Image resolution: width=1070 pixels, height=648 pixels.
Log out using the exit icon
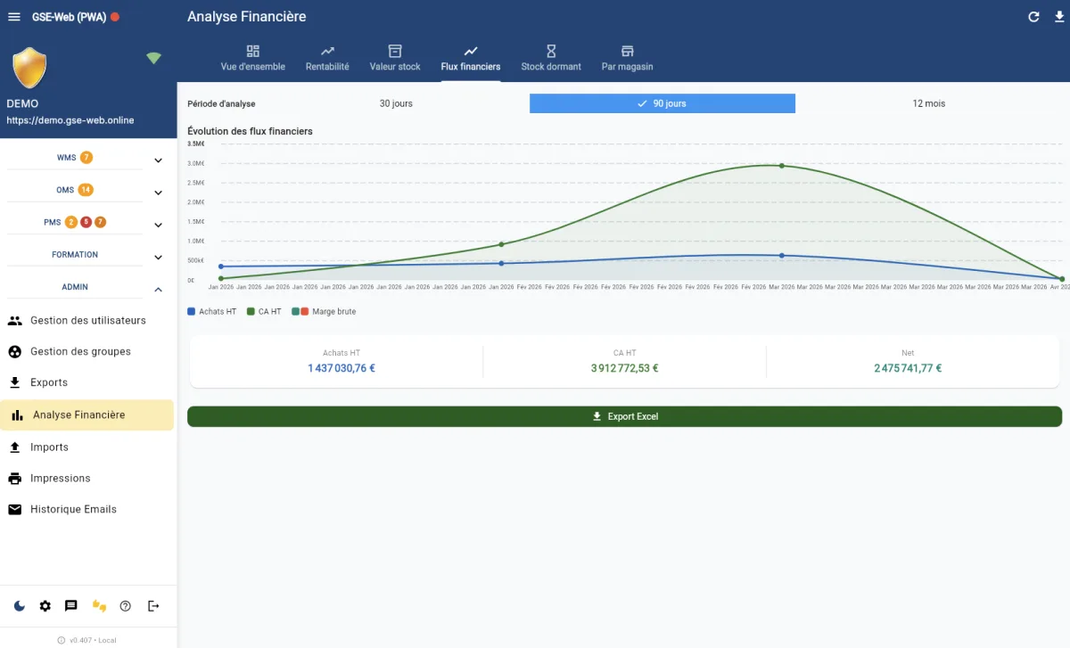point(153,606)
